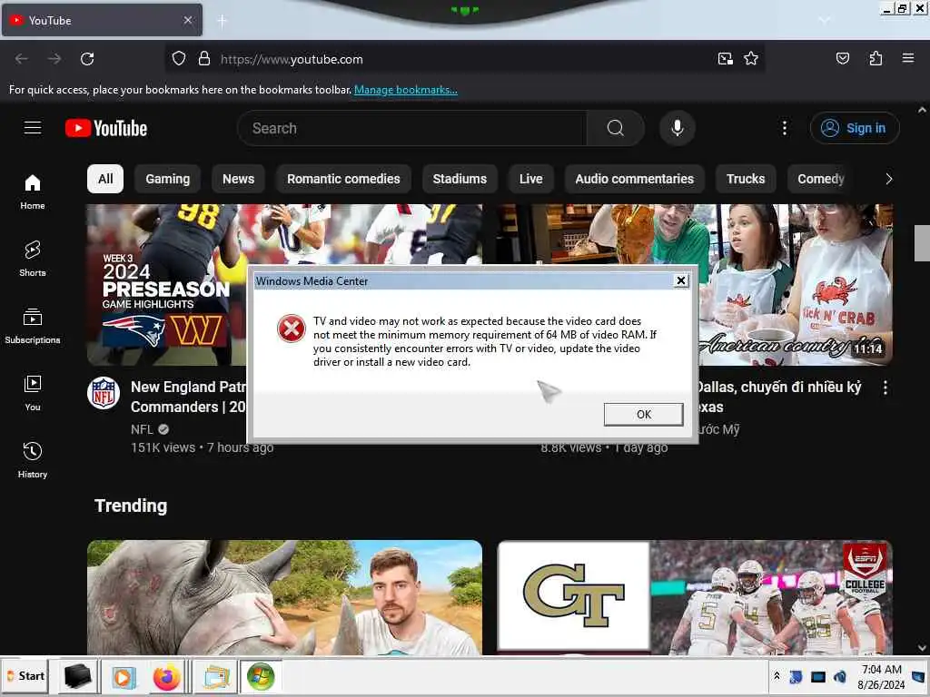
Task: Click OK in Windows Media Center dialog
Action: click(x=644, y=414)
